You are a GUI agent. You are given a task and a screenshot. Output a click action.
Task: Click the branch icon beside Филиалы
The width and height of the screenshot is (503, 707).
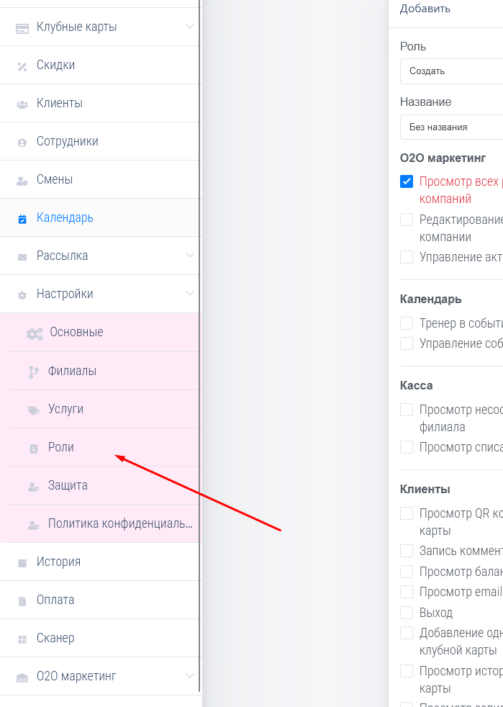click(x=33, y=371)
